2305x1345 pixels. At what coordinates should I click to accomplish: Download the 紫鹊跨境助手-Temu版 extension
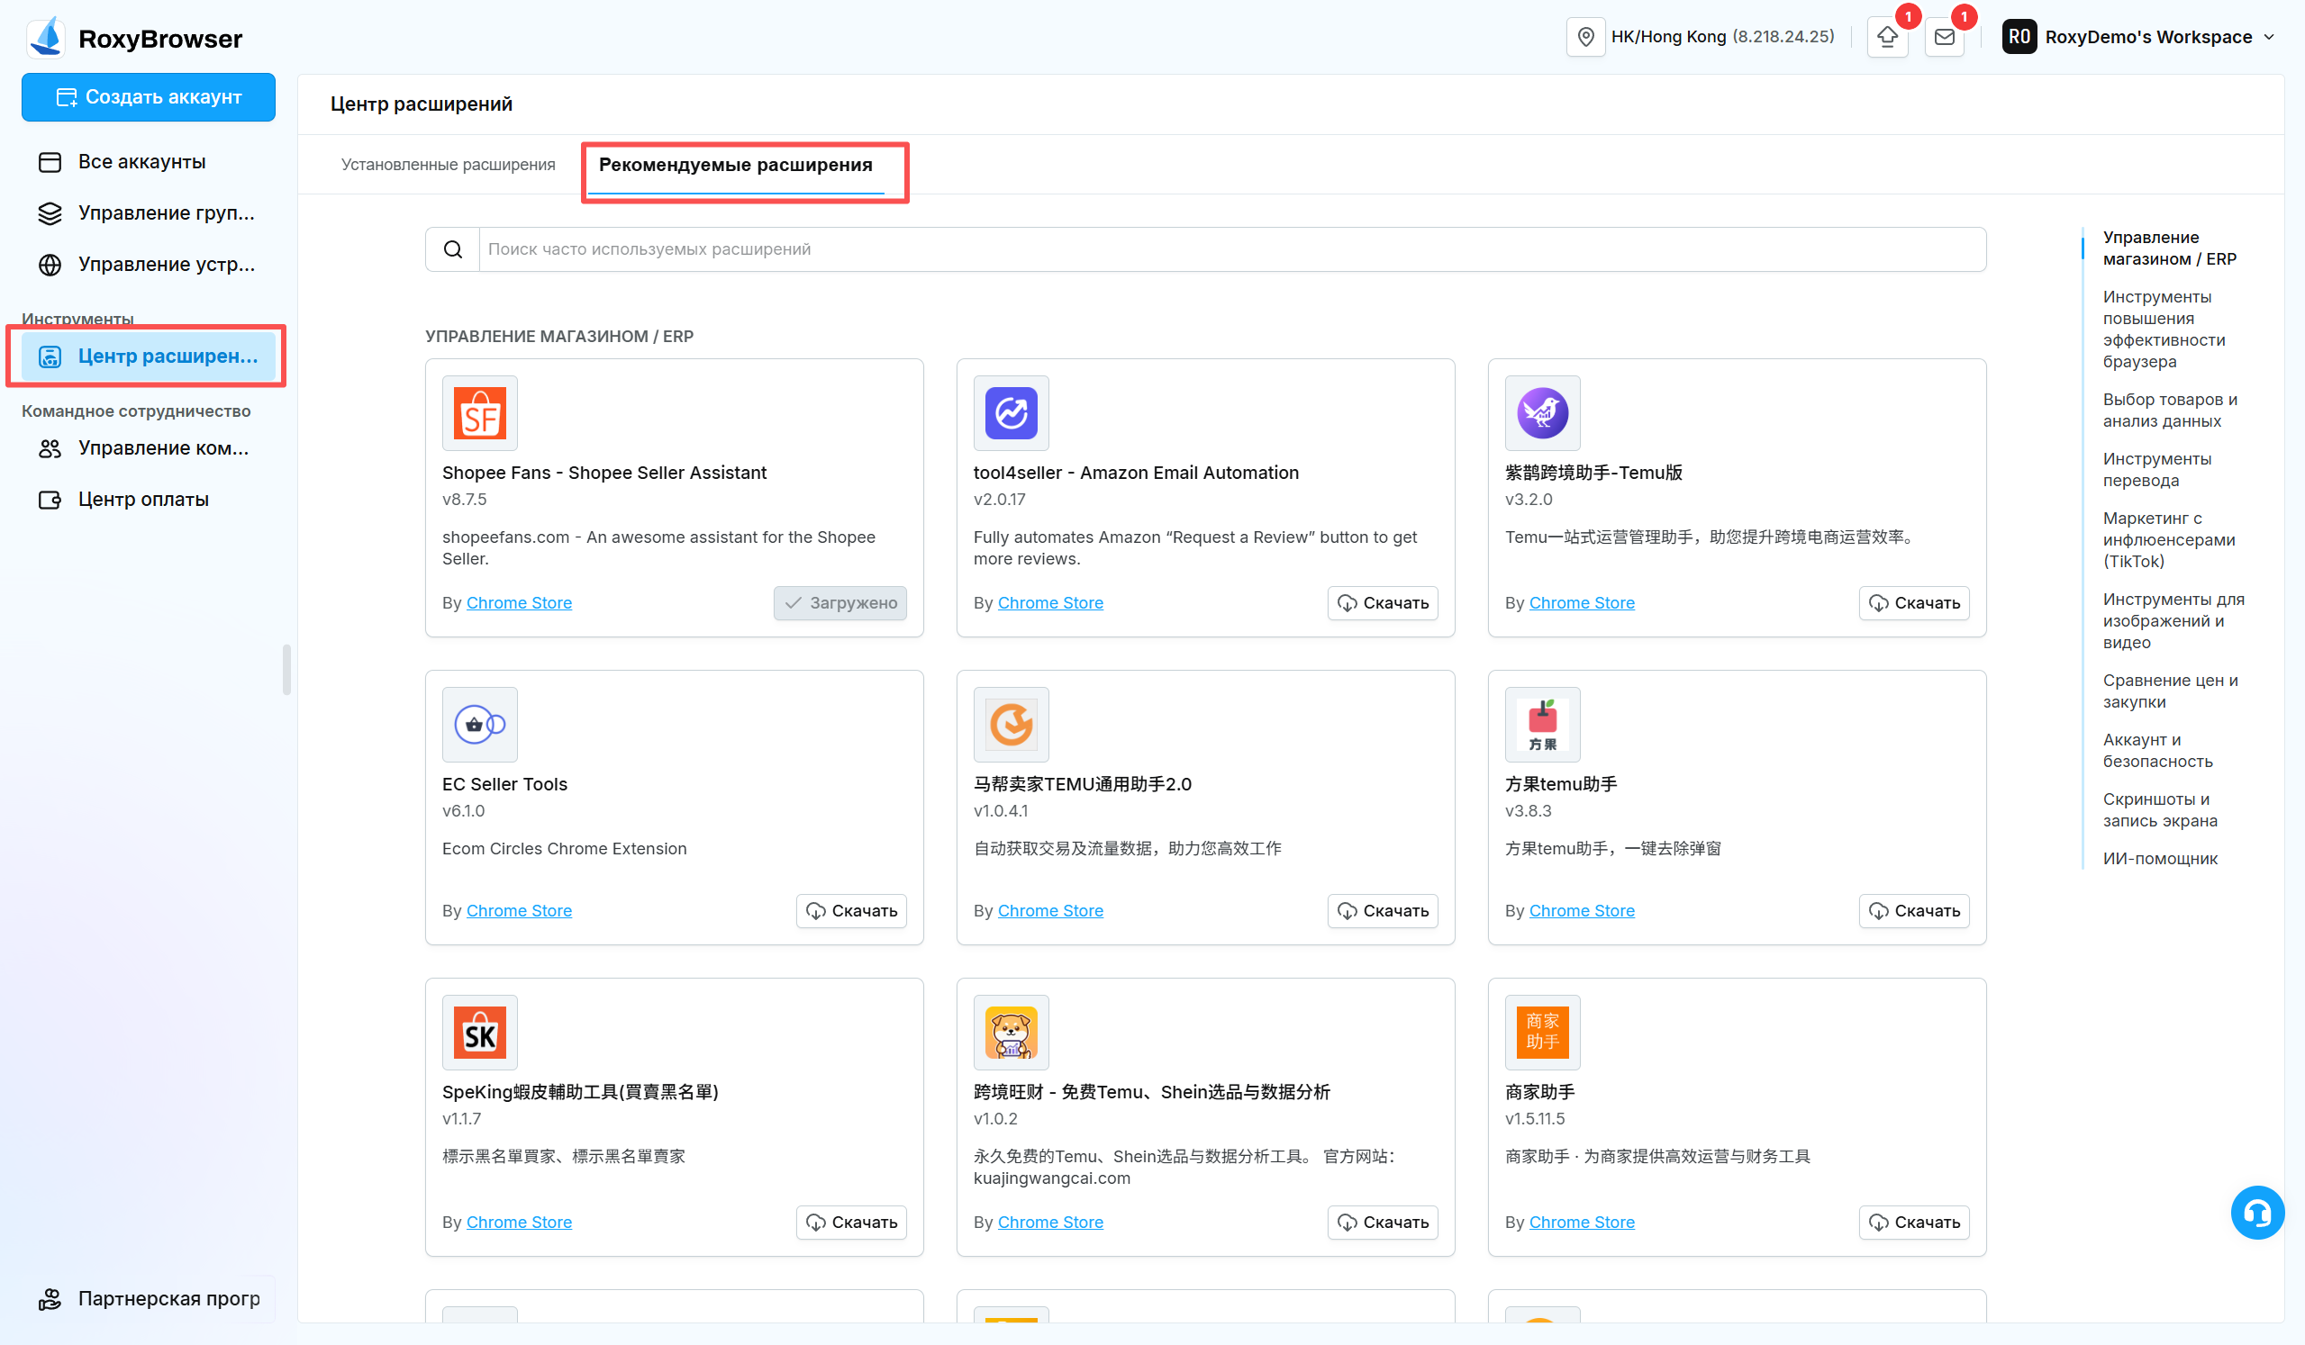tap(1913, 602)
